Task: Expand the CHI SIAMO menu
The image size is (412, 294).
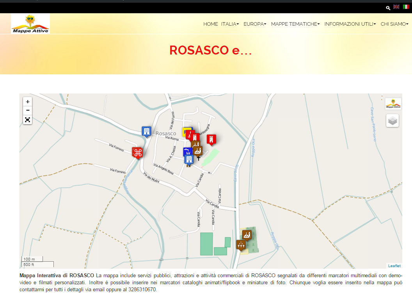Action: [x=394, y=24]
